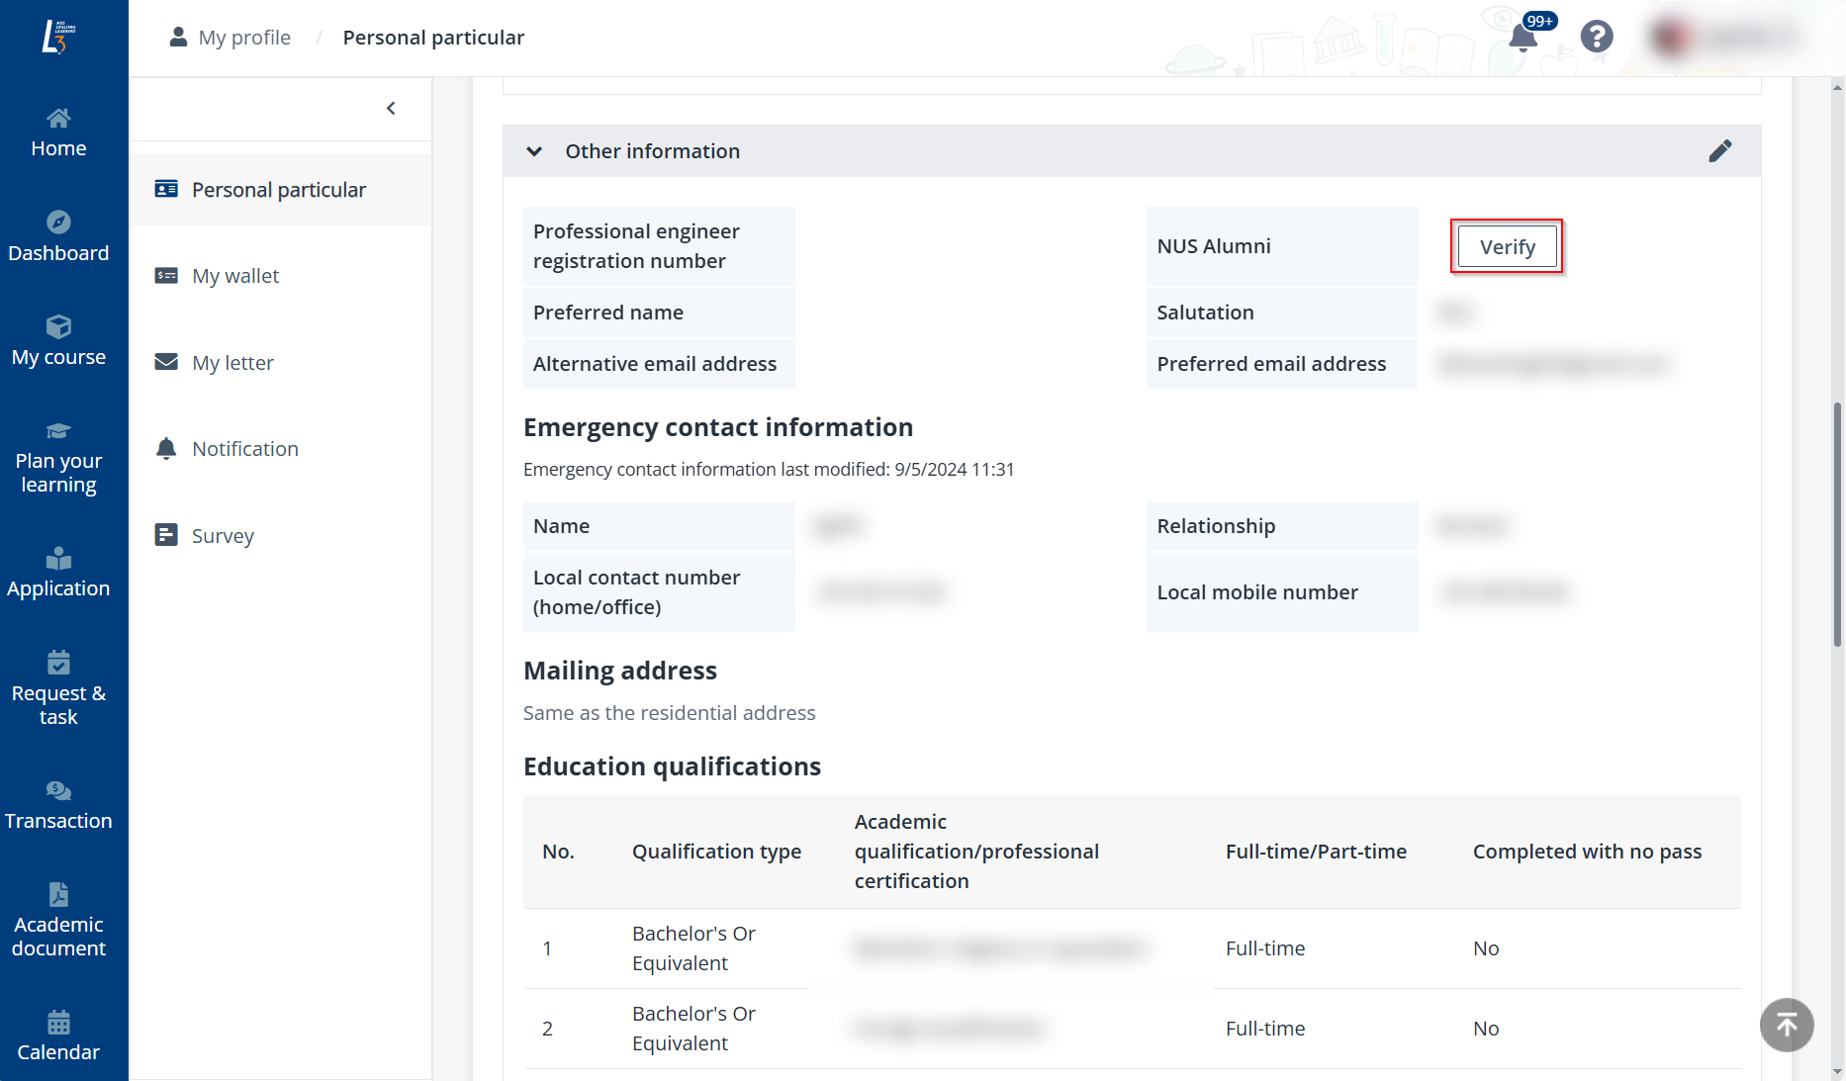Click Academic qualification/professional certification header
This screenshot has width=1846, height=1081.
pyautogui.click(x=976, y=852)
